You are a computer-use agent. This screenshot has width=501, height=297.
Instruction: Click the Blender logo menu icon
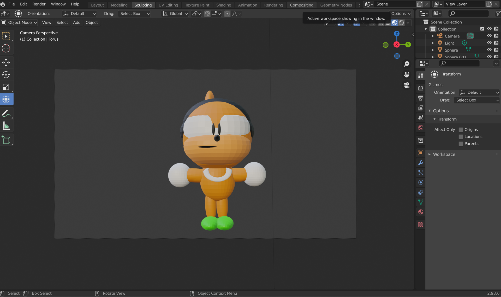pyautogui.click(x=3, y=4)
